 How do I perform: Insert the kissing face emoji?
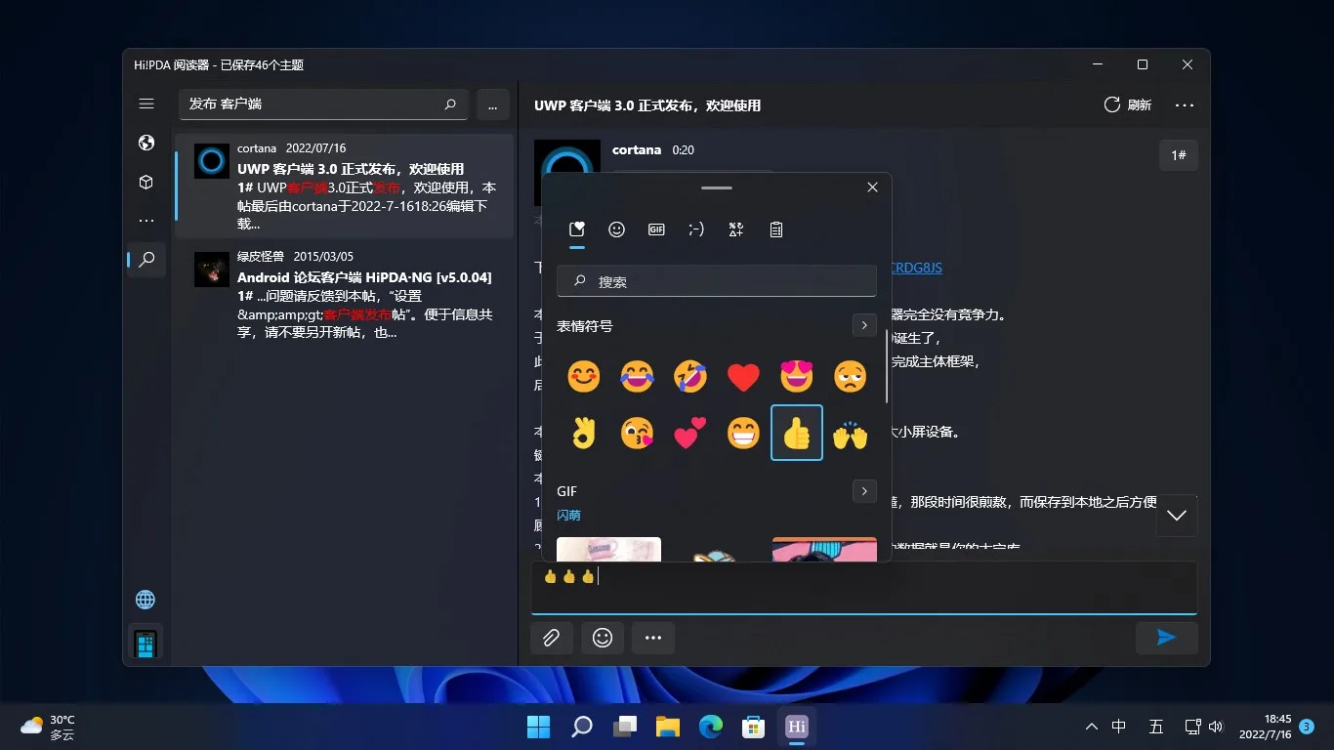point(637,433)
